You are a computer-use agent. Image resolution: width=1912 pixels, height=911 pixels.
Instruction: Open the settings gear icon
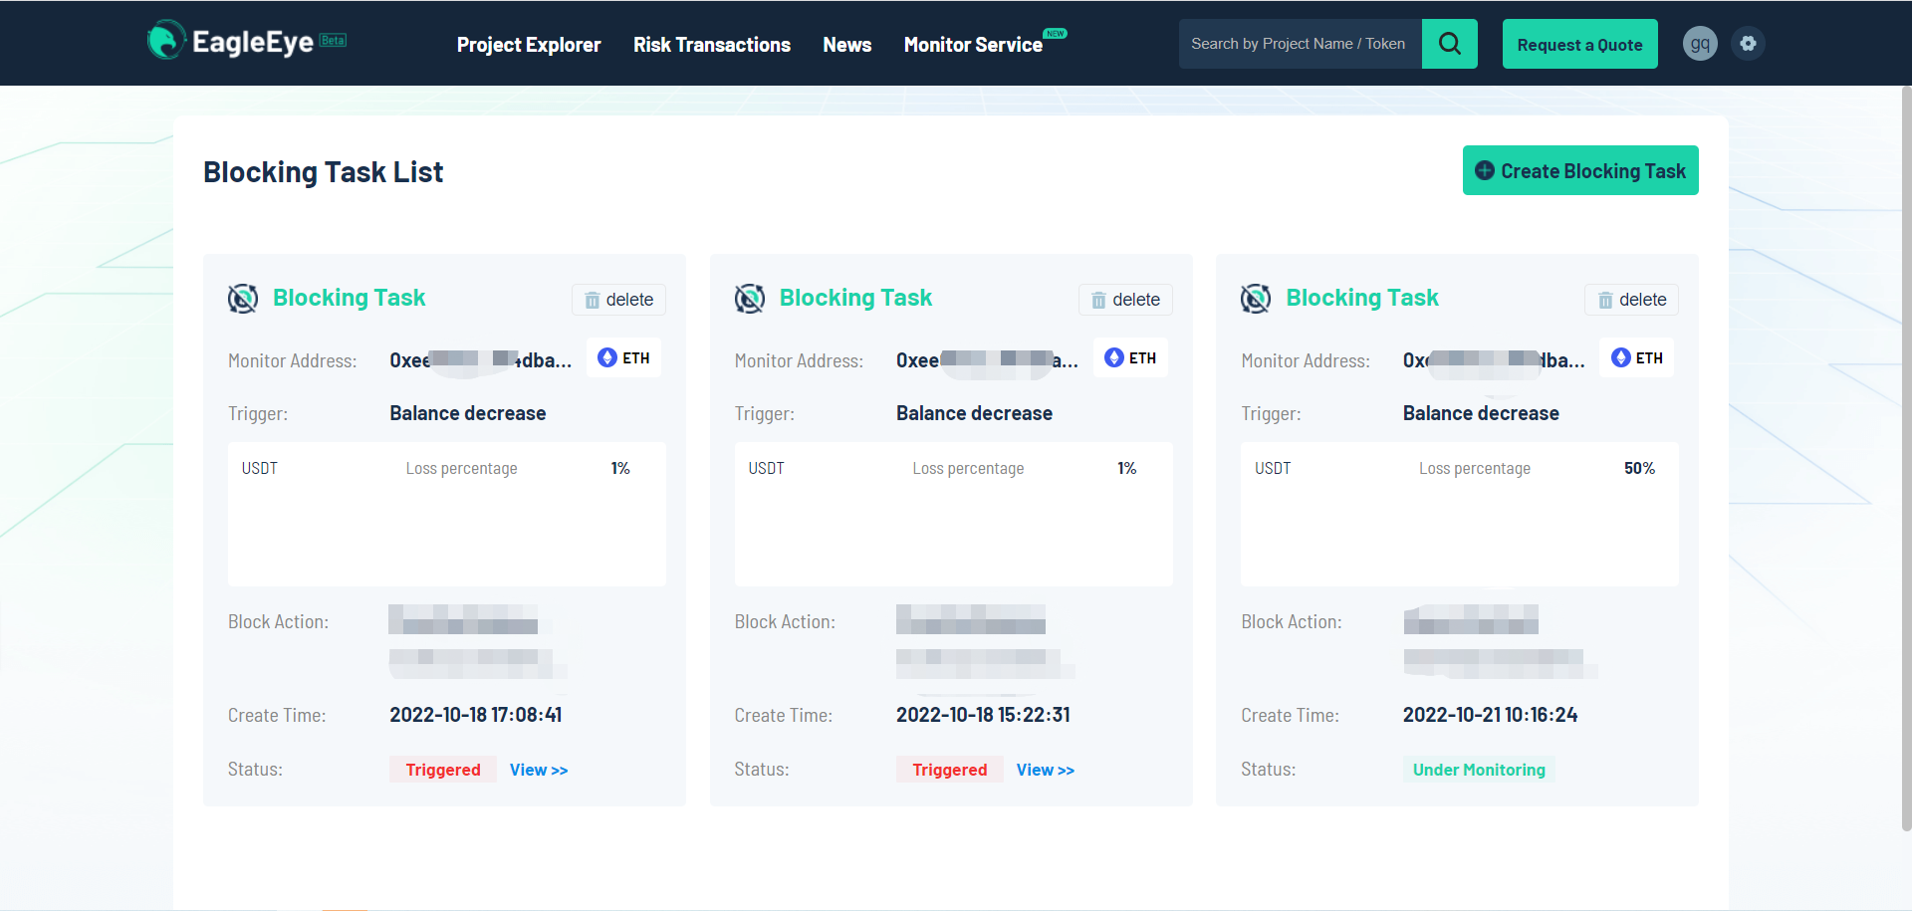1748,44
